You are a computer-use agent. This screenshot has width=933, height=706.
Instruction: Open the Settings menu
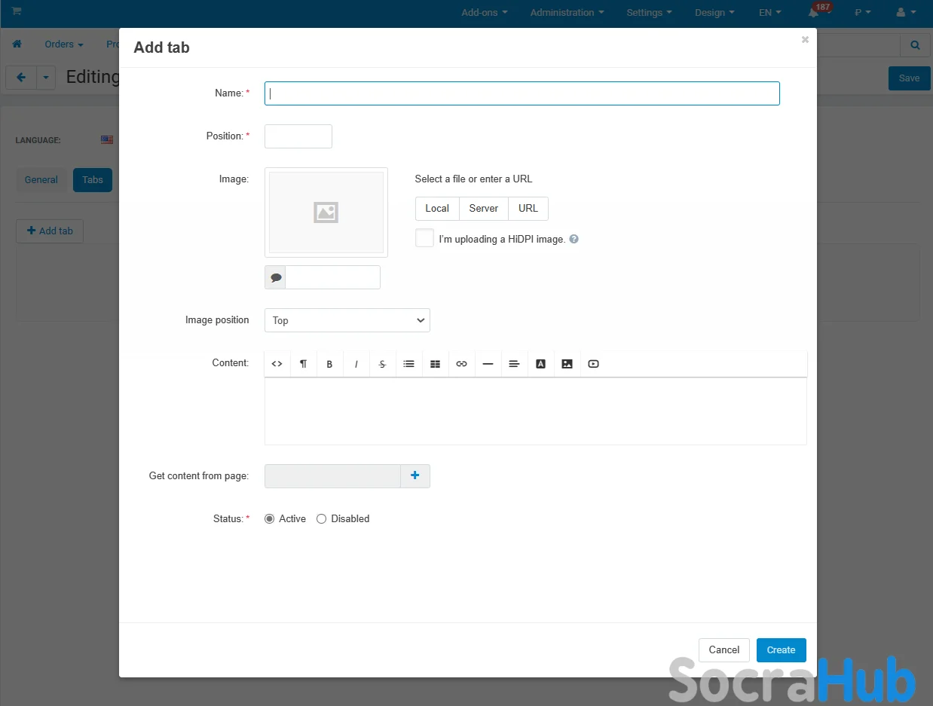tap(649, 13)
